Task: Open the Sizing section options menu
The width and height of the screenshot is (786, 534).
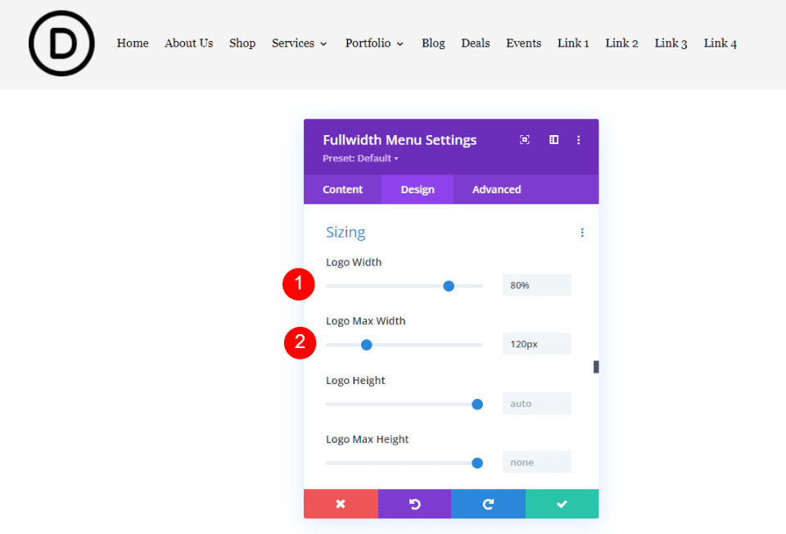Action: click(582, 233)
